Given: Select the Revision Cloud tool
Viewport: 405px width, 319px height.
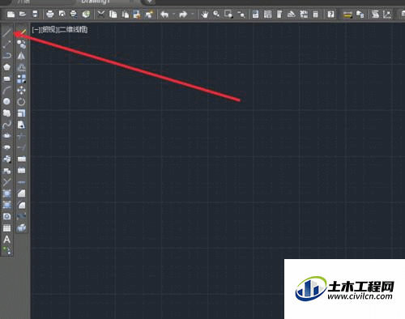Looking at the screenshot, I should (x=7, y=113).
